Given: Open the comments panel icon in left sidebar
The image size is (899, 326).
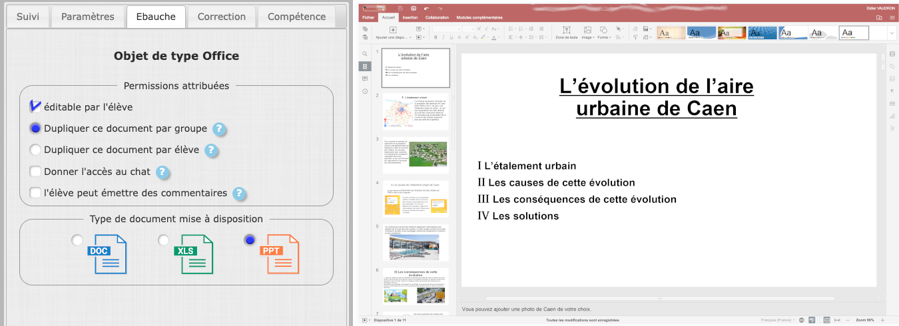Looking at the screenshot, I should (365, 79).
